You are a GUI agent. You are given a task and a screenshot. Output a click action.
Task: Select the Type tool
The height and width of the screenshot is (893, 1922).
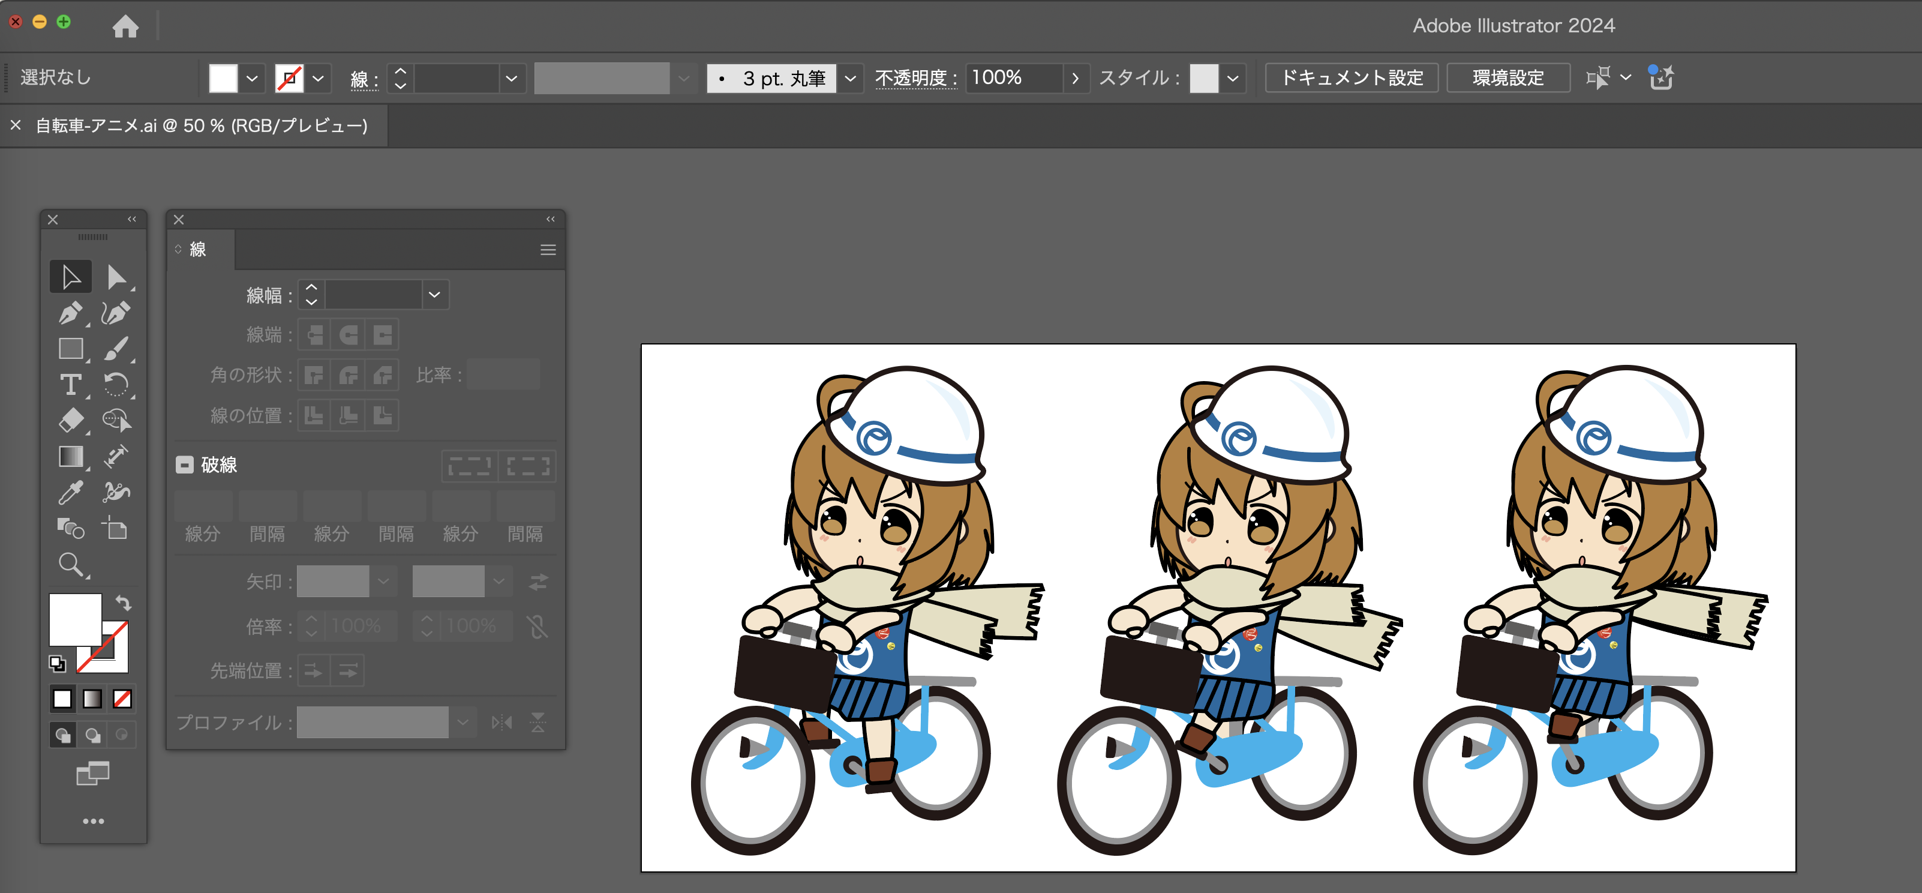click(x=71, y=385)
